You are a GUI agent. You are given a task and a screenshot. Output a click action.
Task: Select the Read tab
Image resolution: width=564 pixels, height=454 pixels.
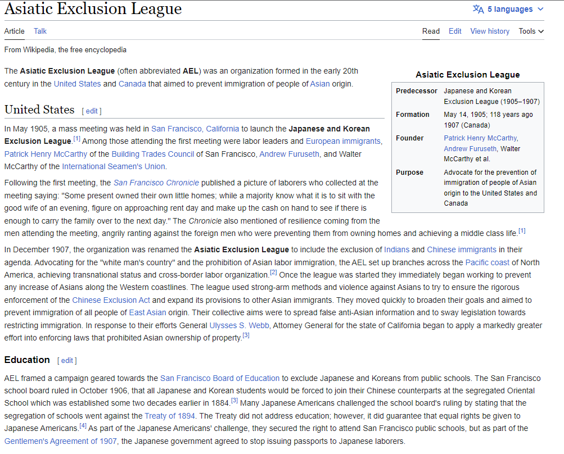(x=431, y=31)
